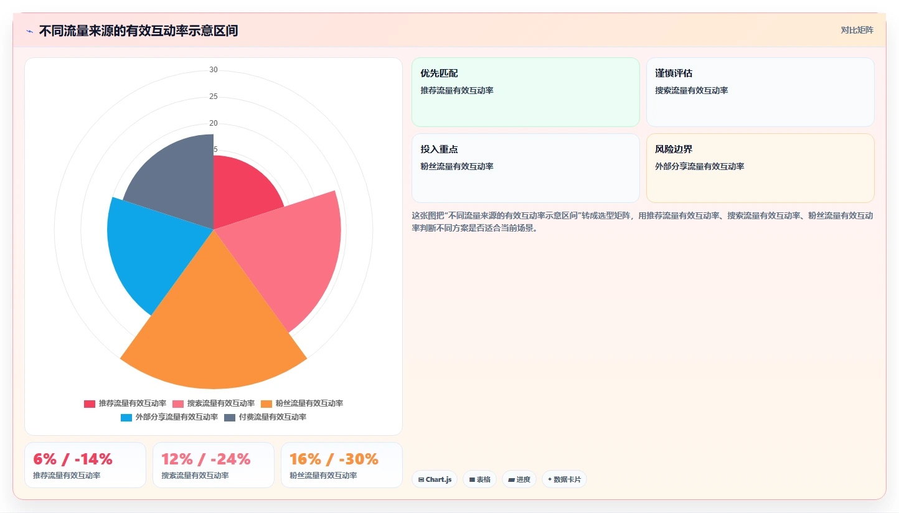Click the axis label 30 on chart

point(214,70)
